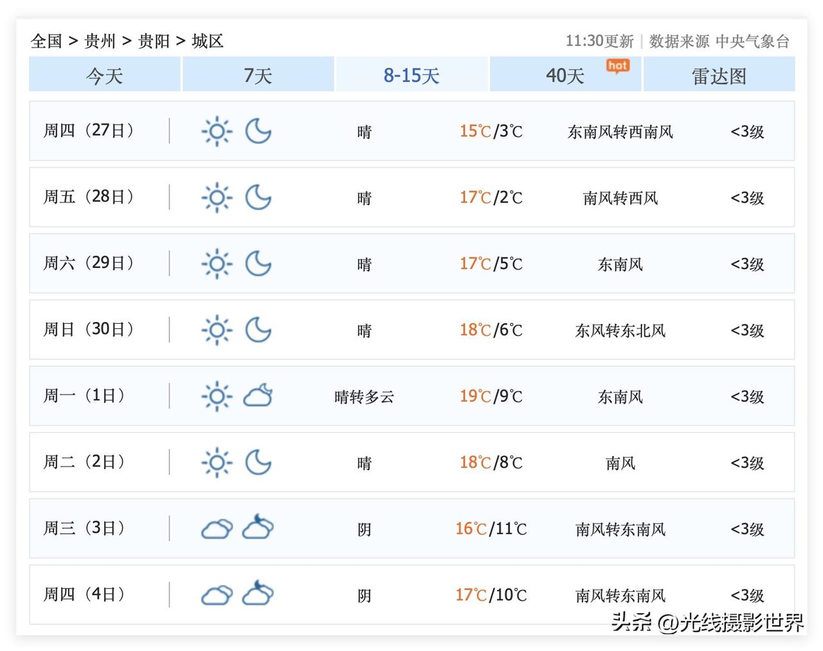This screenshot has width=823, height=651.
Task: Click the temperature 17℃/5℃
Action: coord(491,263)
